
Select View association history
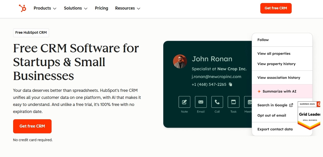[282, 77]
